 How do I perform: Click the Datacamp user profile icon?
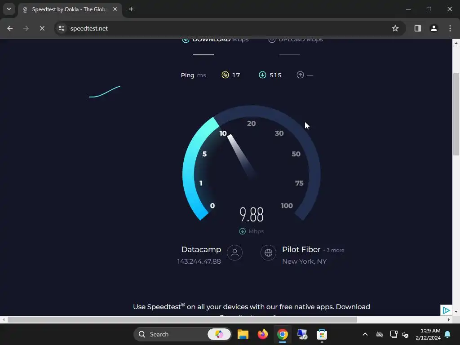click(234, 252)
